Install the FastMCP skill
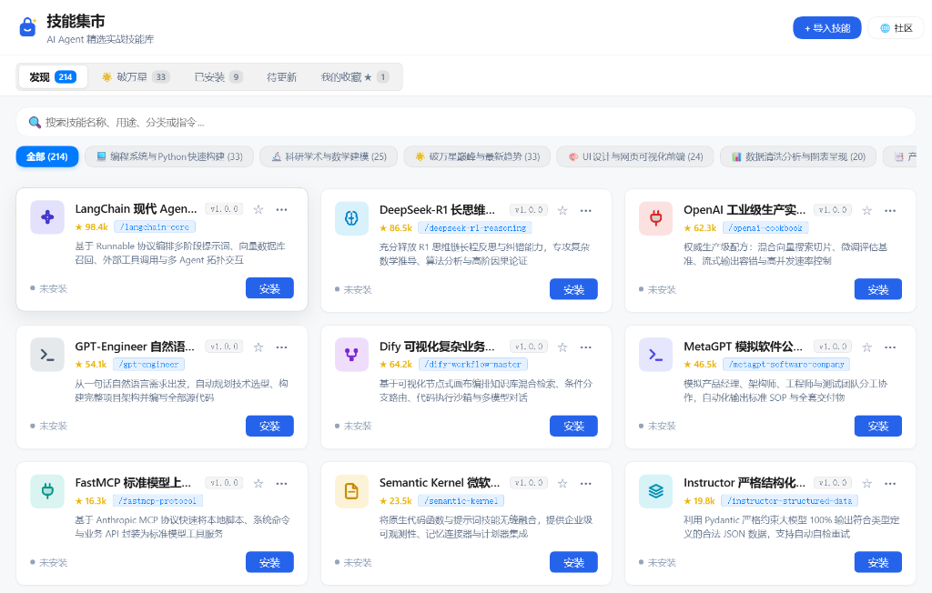 click(x=269, y=562)
